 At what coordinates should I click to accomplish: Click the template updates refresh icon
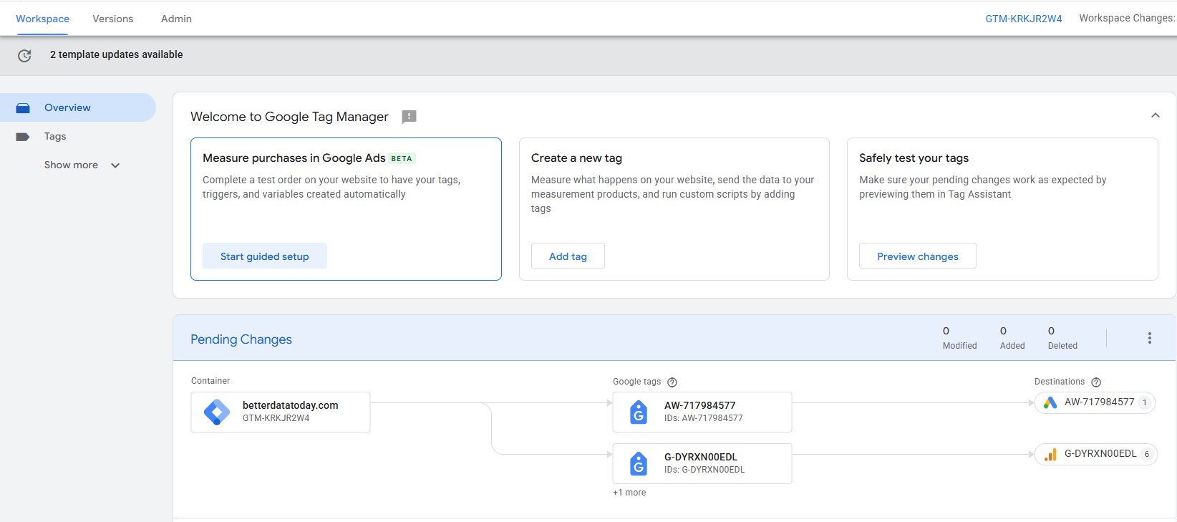point(24,55)
